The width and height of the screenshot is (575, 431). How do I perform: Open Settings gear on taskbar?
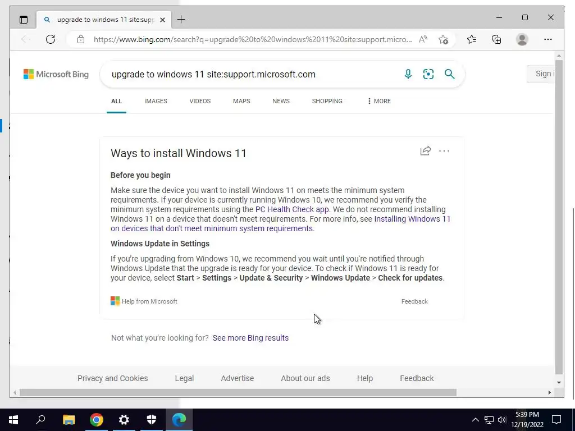124,420
